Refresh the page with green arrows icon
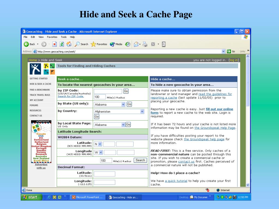Viewport: 279px width, 209px height. 62,44
